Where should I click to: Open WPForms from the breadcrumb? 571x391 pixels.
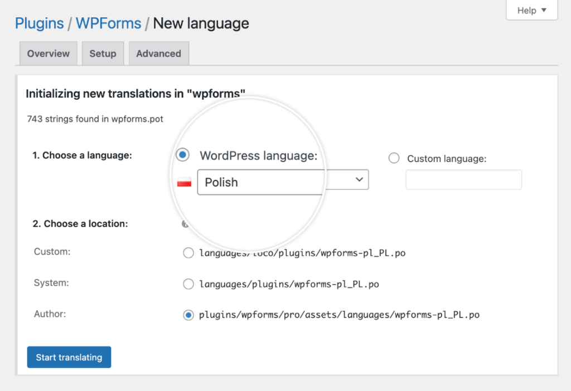coord(108,23)
